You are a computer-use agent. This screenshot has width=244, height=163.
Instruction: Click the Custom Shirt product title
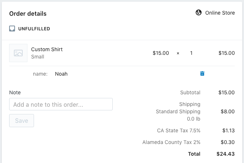click(47, 49)
